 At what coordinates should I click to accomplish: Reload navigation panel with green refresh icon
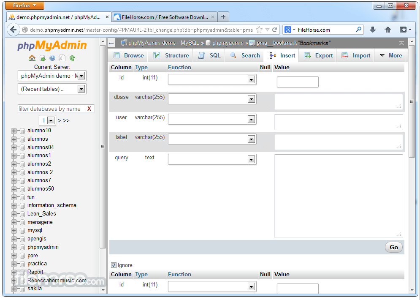click(72, 58)
